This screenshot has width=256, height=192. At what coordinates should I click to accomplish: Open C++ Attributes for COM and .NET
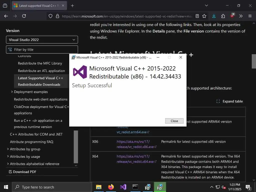point(36,134)
